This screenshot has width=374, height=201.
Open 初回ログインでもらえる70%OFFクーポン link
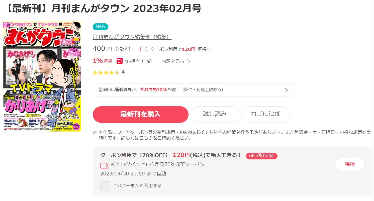[x=157, y=165]
